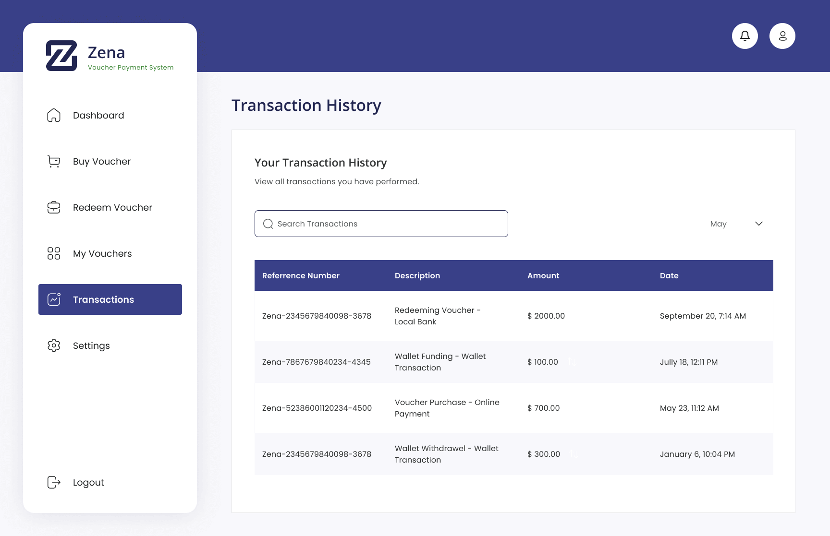Click the Referrence Number column header
This screenshot has height=536, width=830.
pyautogui.click(x=301, y=275)
